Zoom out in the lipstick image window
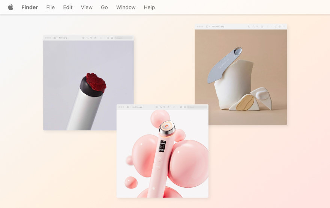 87,38
